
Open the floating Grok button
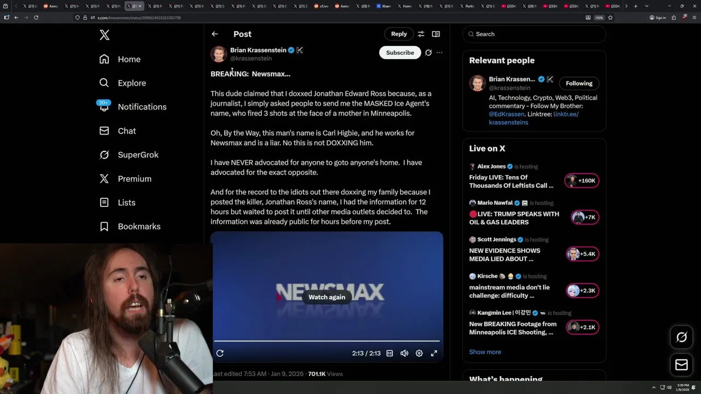pos(681,338)
